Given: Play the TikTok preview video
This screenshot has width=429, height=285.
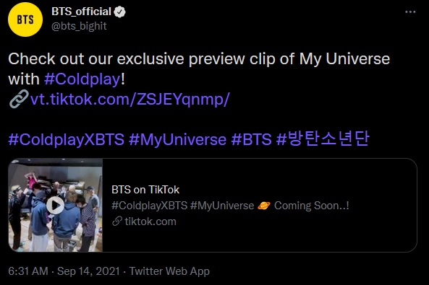Looking at the screenshot, I should 55,206.
